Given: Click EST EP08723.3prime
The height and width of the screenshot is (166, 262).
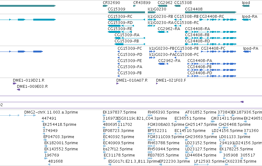Looking at the screenshot, I should (x=105, y=134).
